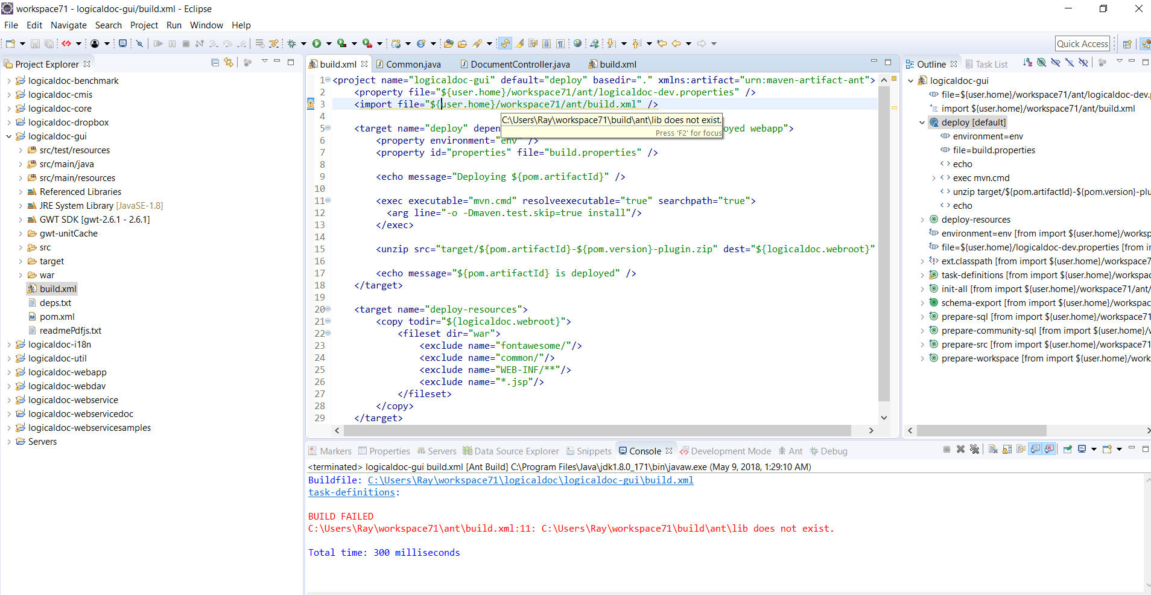Toggle Scroll Lock in Console
The height and width of the screenshot is (595, 1151).
coord(1007,449)
